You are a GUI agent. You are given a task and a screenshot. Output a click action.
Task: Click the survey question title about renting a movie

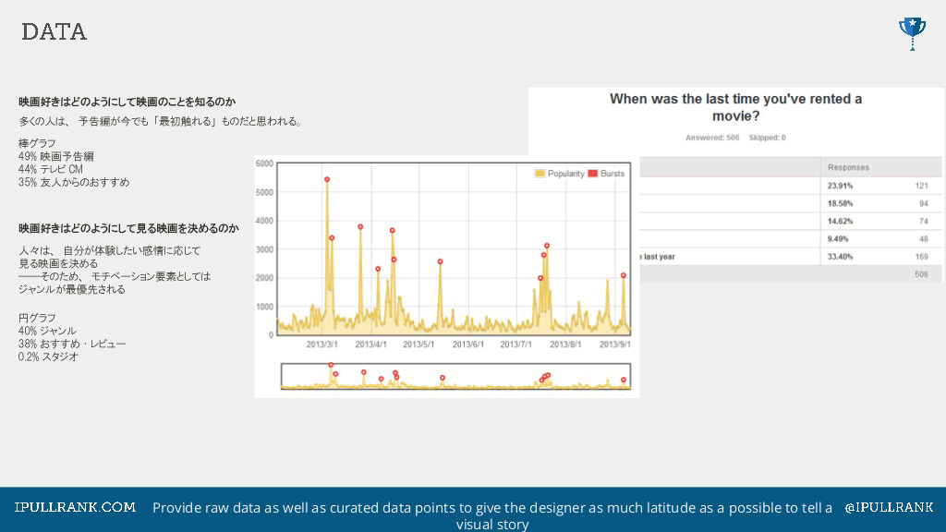click(x=735, y=107)
